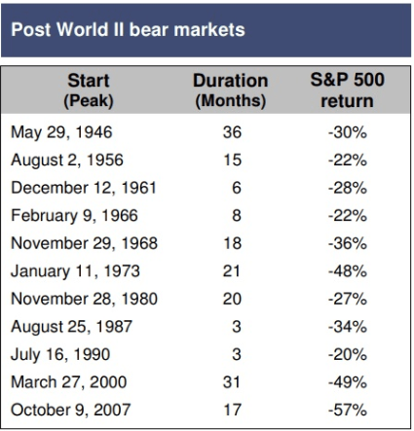Screen dimensions: 414x431
Task: Click the 'Post World II bear markets' title
Action: tap(128, 29)
